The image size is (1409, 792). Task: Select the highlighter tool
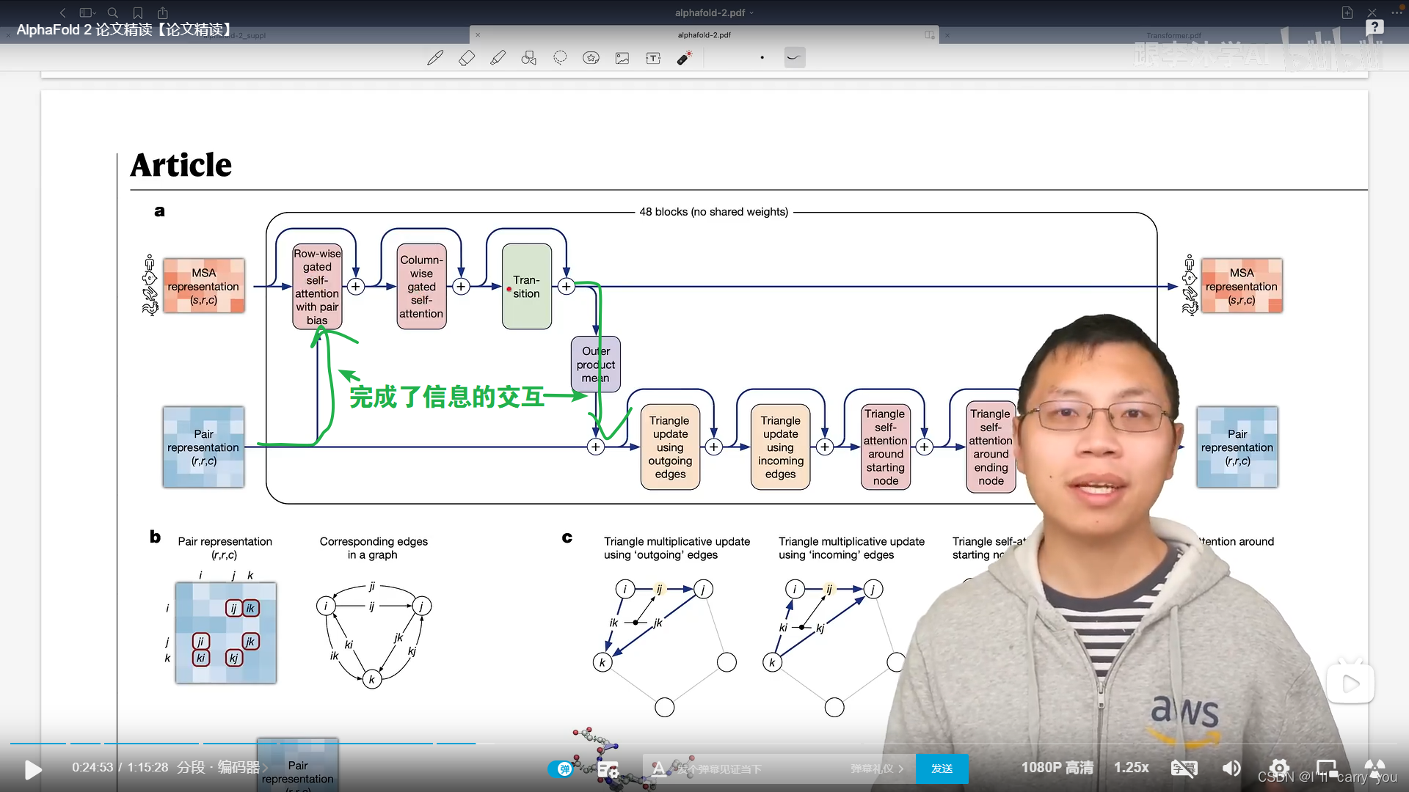(498, 58)
